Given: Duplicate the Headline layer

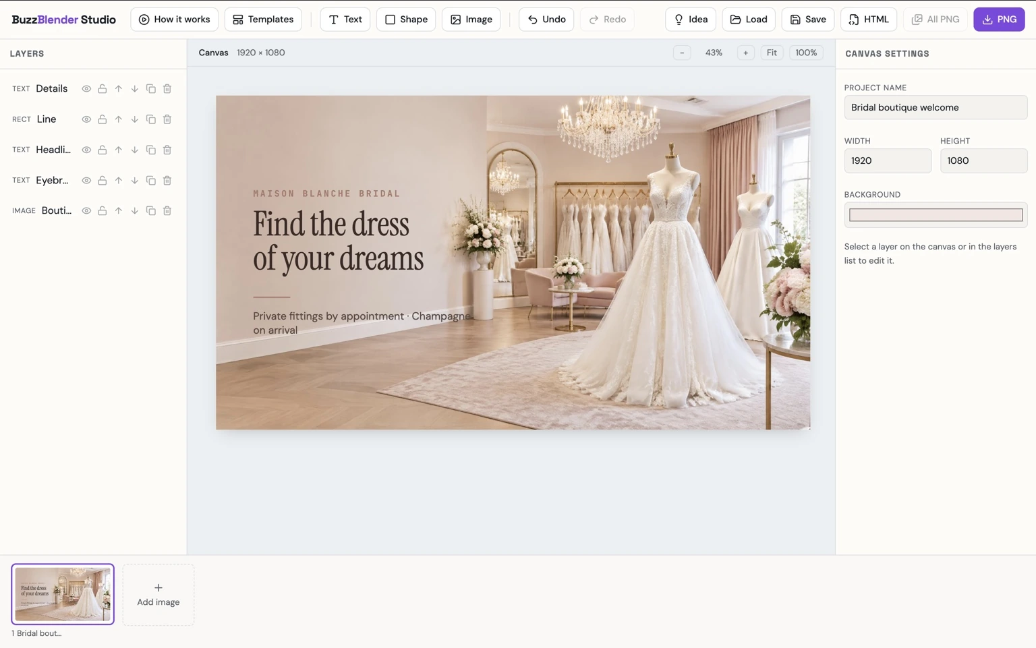Looking at the screenshot, I should 151,150.
